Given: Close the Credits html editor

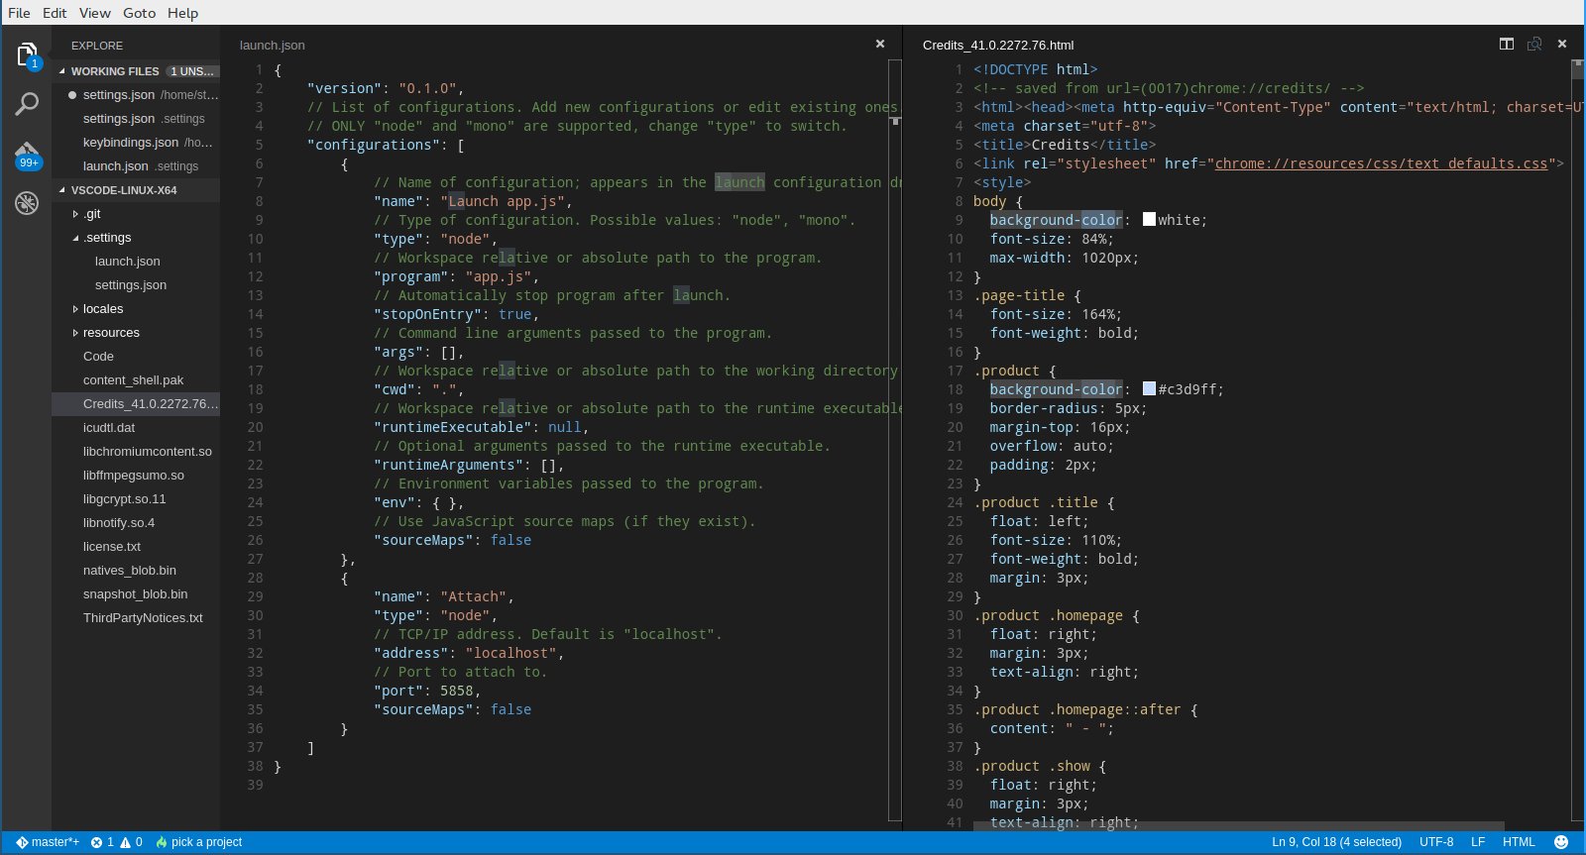Looking at the screenshot, I should (x=1562, y=44).
